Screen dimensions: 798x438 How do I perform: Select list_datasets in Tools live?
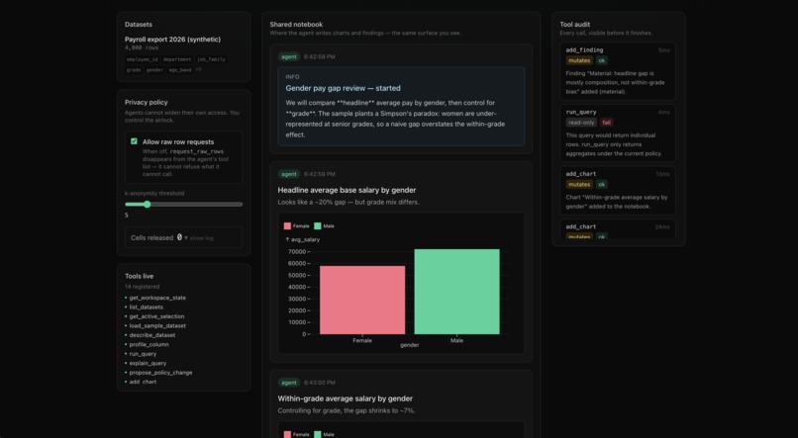(x=147, y=307)
